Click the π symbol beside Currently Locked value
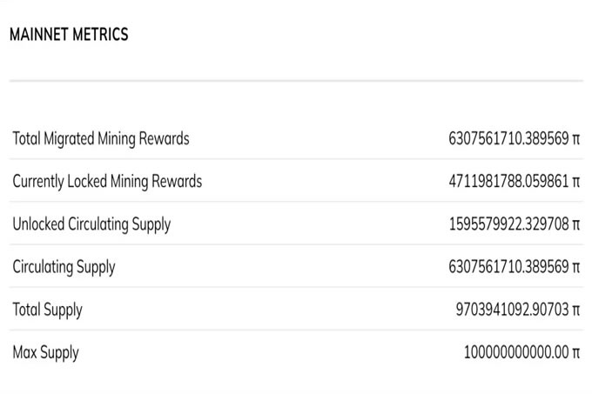The image size is (592, 394). (575, 182)
